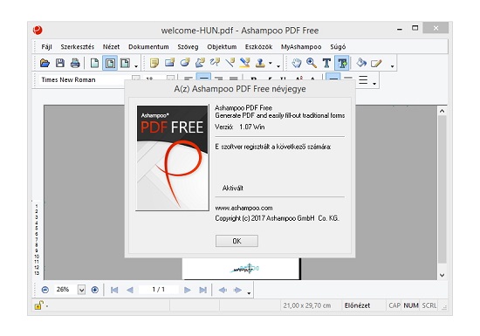Select the polyline annotation tool
Screen dimensions: 480x336
pos(215,63)
